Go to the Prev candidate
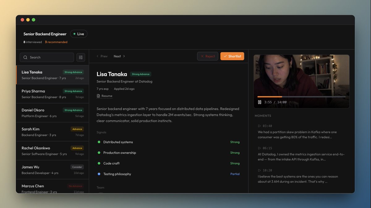The image size is (371, 208). pyautogui.click(x=102, y=56)
